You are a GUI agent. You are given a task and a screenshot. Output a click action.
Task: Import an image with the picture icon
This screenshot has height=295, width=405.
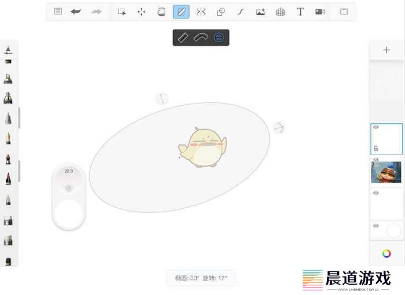click(260, 12)
